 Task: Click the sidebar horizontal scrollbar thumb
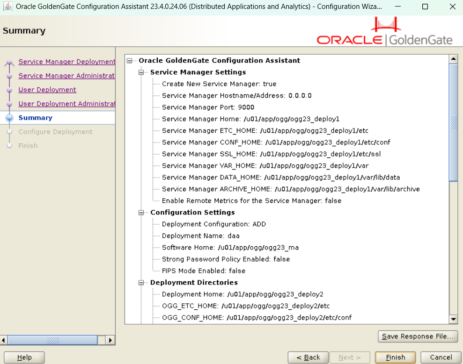pos(52,340)
